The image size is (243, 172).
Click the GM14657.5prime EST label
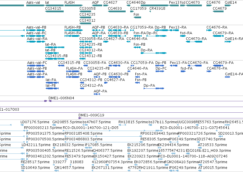click(x=69, y=168)
